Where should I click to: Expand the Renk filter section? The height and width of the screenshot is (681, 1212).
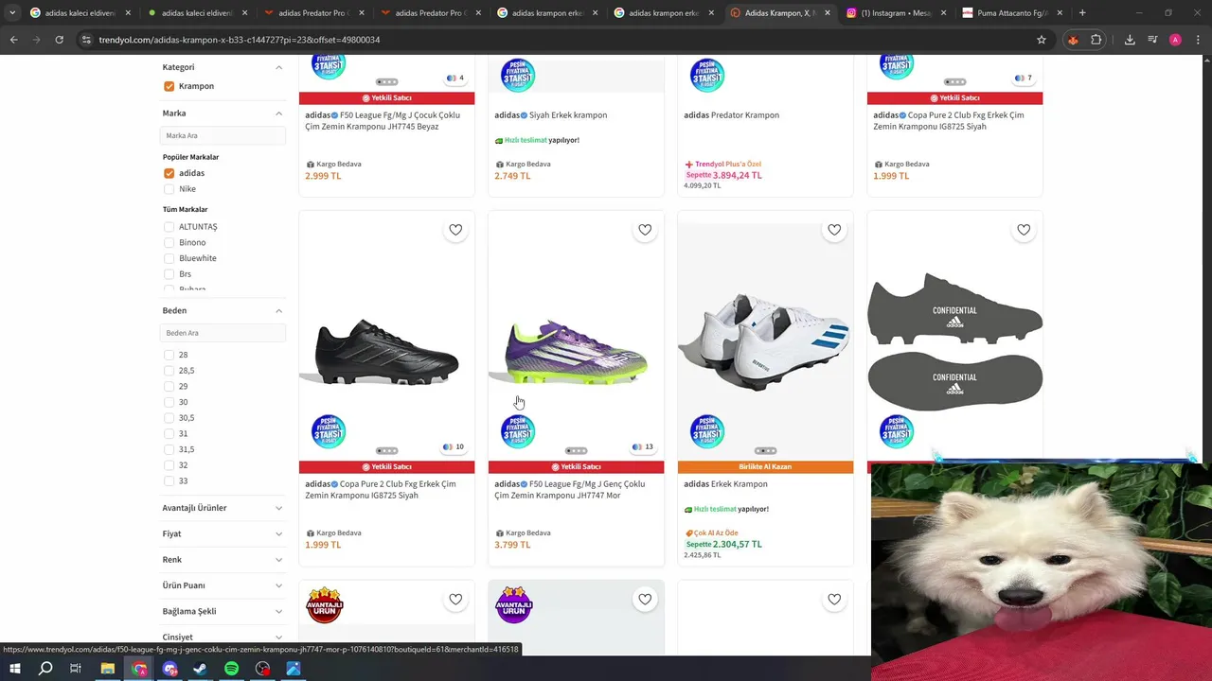(x=223, y=559)
